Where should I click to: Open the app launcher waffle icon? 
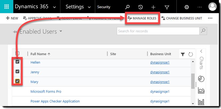click(6, 7)
